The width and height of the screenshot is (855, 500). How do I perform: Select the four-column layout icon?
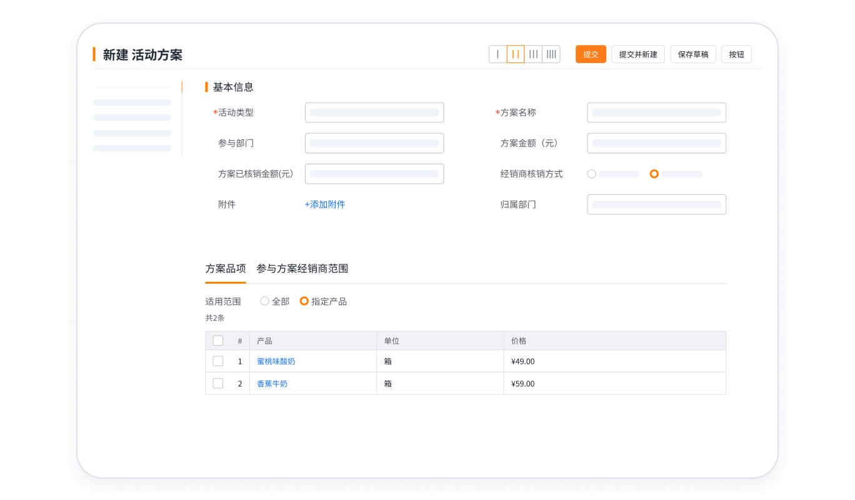[551, 54]
